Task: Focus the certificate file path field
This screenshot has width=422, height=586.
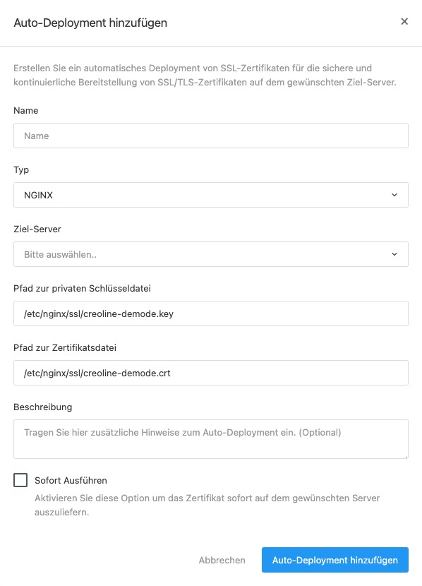Action: pyautogui.click(x=210, y=373)
